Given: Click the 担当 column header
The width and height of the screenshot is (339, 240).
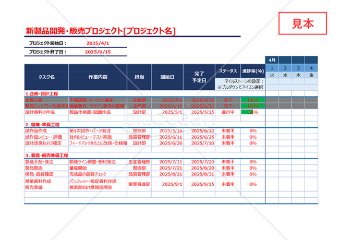Looking at the screenshot, I should click(139, 77).
